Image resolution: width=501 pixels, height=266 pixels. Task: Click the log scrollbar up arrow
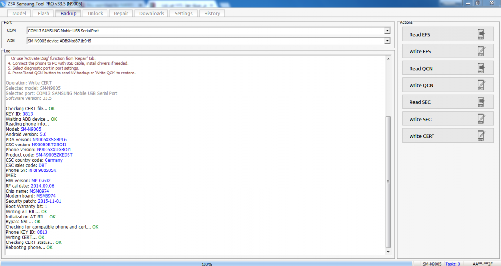[388, 59]
